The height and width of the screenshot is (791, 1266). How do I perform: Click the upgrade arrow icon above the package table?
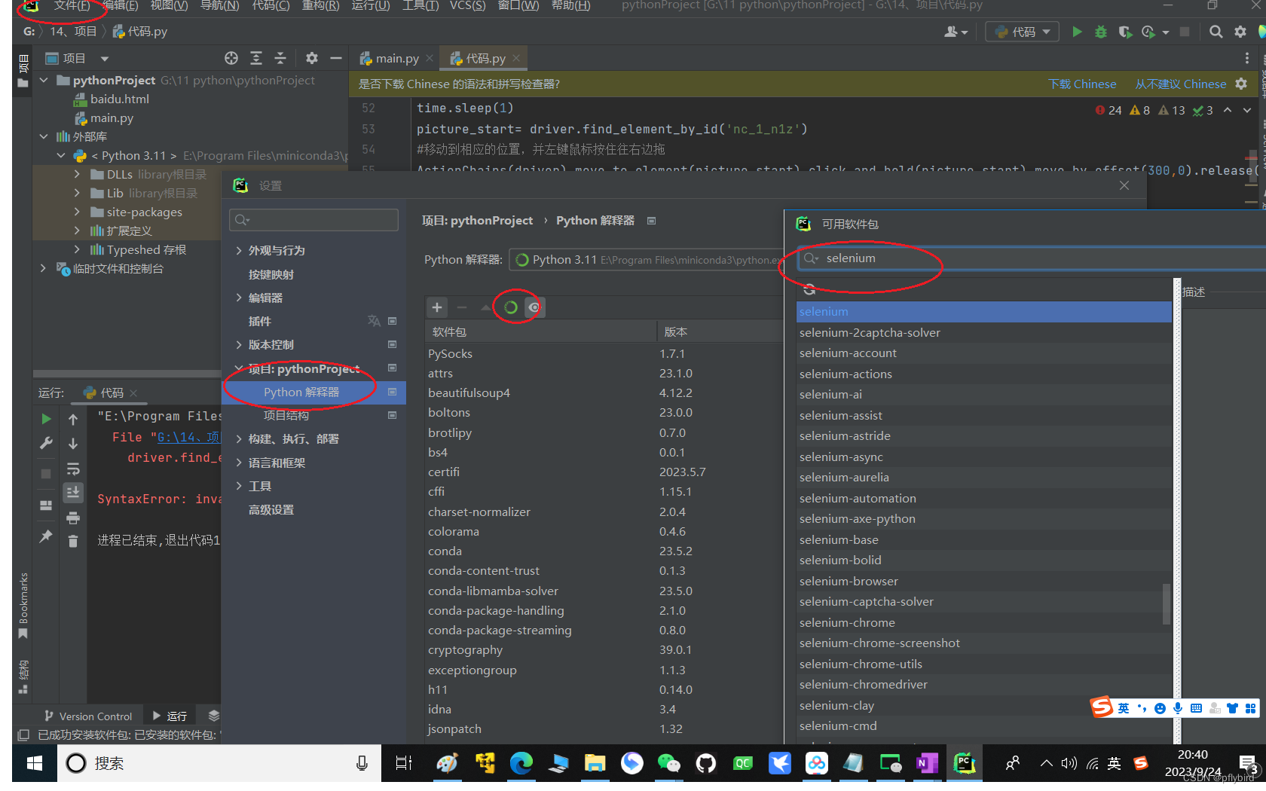485,307
